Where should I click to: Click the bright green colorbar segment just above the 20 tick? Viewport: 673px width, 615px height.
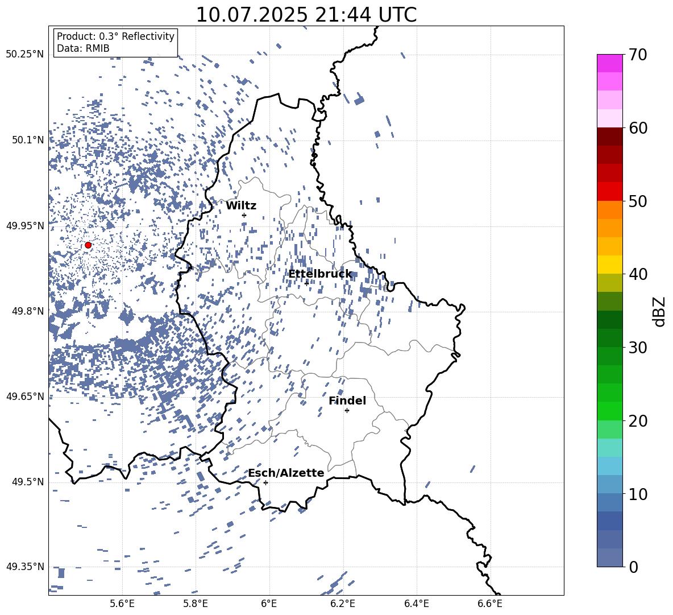pos(609,411)
